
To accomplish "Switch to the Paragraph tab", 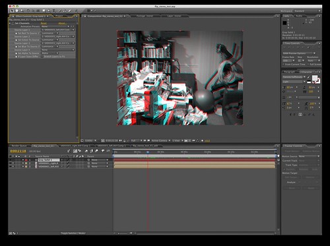I will click(x=290, y=72).
